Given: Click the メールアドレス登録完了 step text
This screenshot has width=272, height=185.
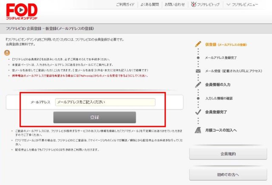Looking at the screenshot, I should [x=221, y=58].
